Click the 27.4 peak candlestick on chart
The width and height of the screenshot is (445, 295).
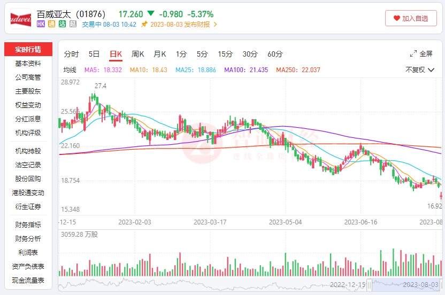click(94, 97)
